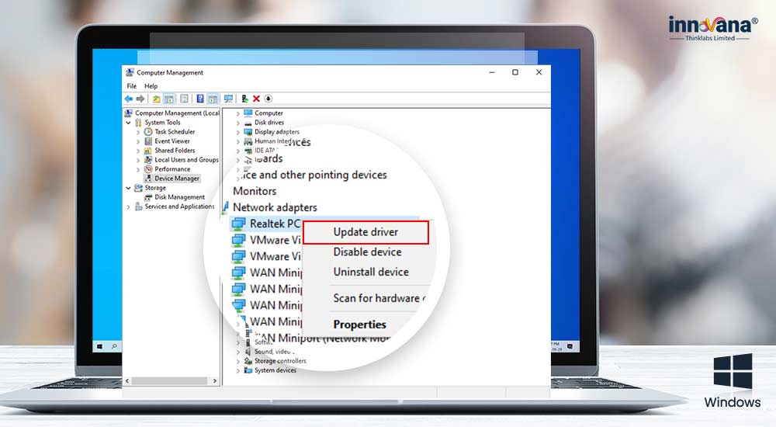This screenshot has height=427, width=776.
Task: Click the Disk Management icon
Action: (x=148, y=197)
